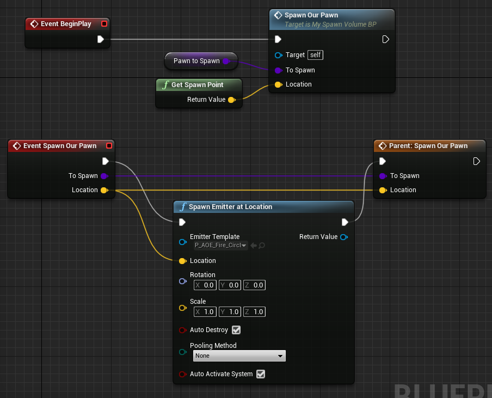Click the Scale input pin on Spawn Emitter
Screen dimensions: 492x398
(x=183, y=308)
